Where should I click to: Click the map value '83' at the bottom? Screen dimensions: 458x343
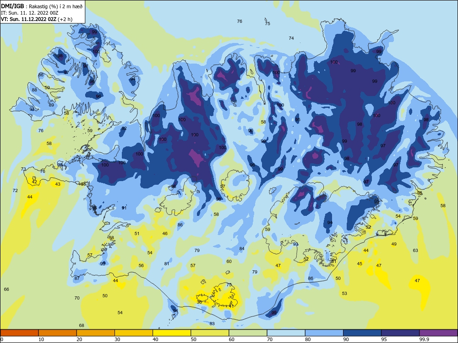[x=212, y=324]
